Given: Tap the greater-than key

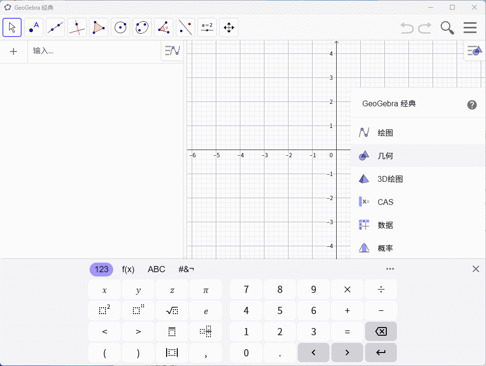Looking at the screenshot, I should [138, 332].
